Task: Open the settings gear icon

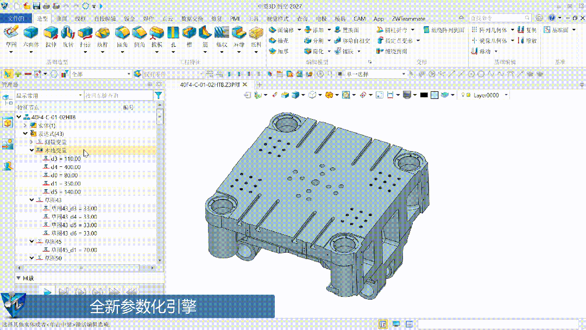Action: click(x=539, y=18)
